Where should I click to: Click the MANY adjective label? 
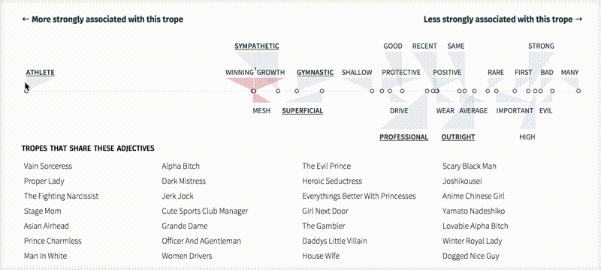click(570, 72)
